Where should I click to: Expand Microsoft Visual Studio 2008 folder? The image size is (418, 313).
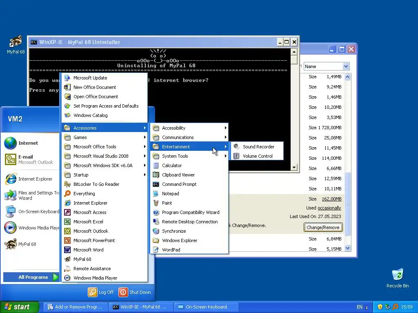[x=105, y=156]
